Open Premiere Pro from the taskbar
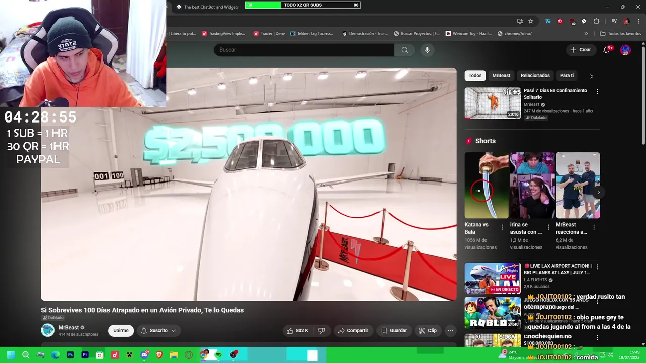The height and width of the screenshot is (363, 646). (85, 355)
